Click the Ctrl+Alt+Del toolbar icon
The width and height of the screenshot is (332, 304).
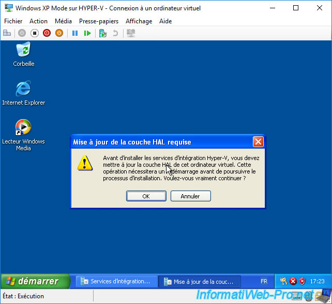click(7, 33)
